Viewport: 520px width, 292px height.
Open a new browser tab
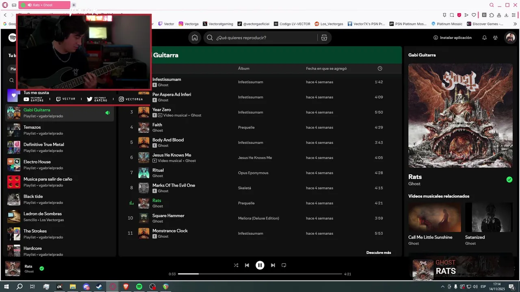[74, 5]
